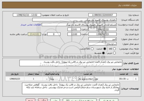144x101 pixels.
Task: Select the کالا radio button
Action: [114, 49]
